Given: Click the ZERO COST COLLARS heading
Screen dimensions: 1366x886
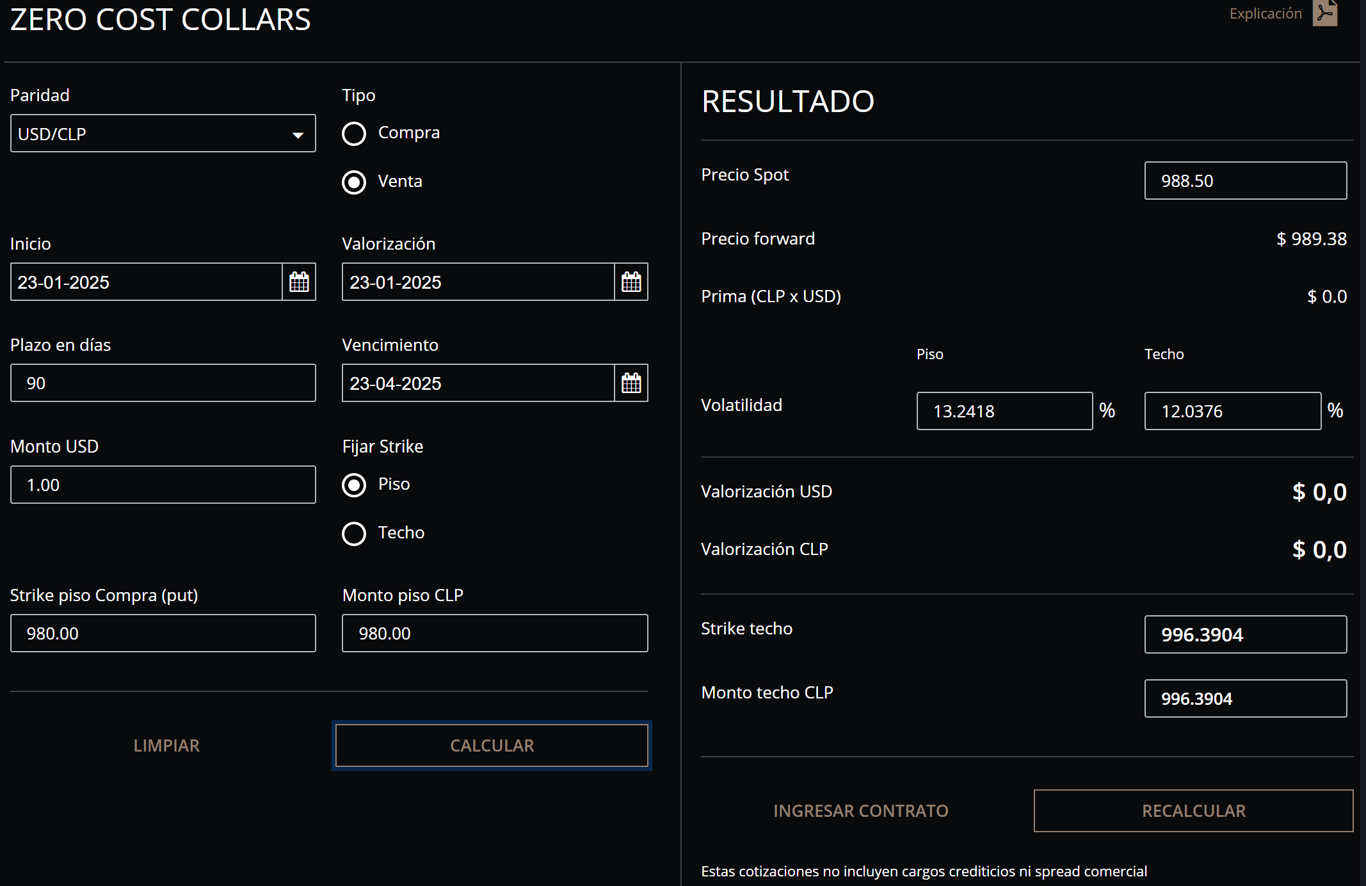Looking at the screenshot, I should [x=160, y=19].
